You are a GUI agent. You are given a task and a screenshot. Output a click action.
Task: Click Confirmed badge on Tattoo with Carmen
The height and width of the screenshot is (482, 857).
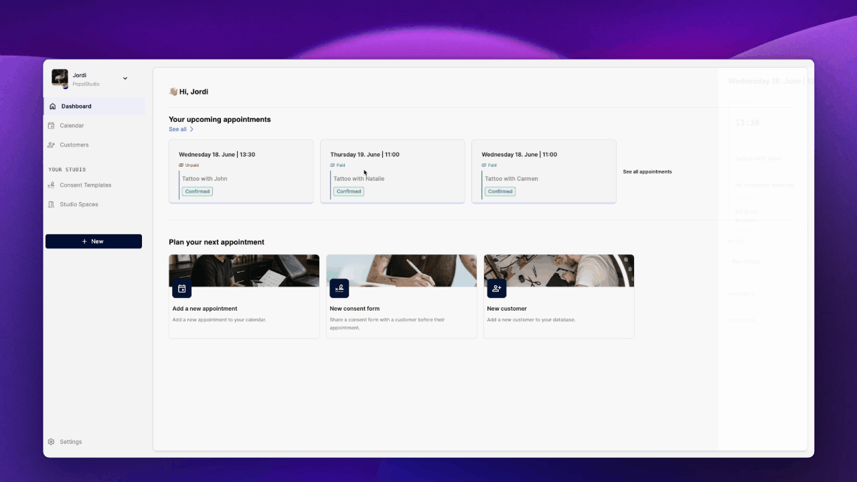click(x=500, y=191)
